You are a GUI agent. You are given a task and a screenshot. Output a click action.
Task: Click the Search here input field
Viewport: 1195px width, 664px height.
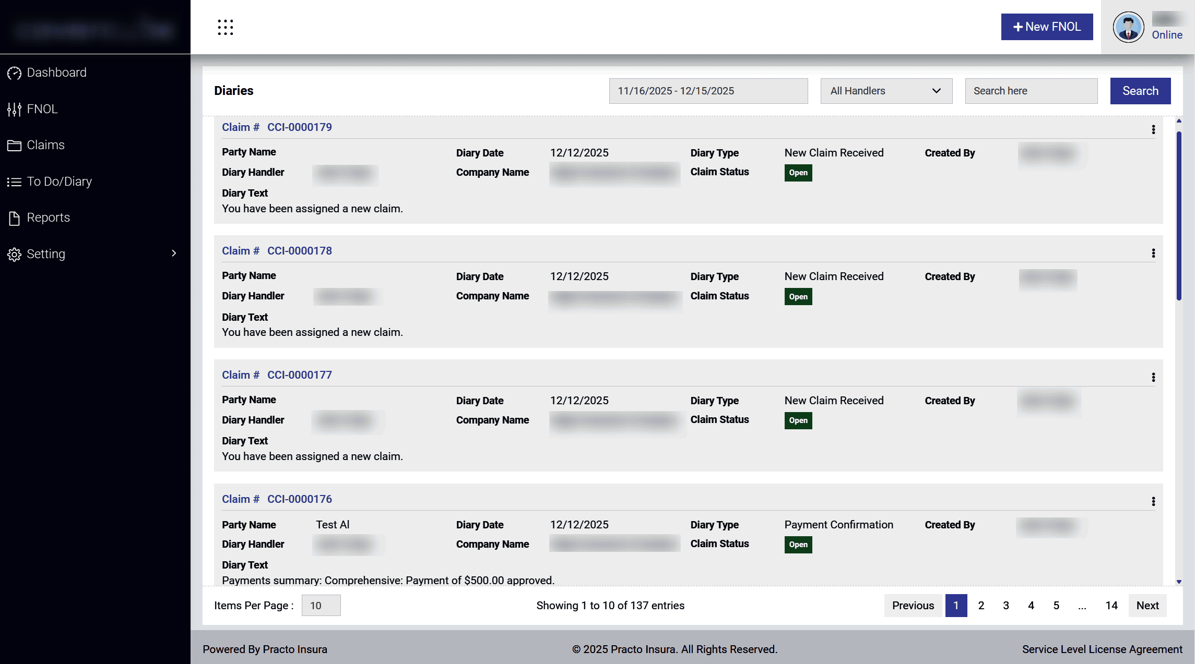[x=1031, y=91]
